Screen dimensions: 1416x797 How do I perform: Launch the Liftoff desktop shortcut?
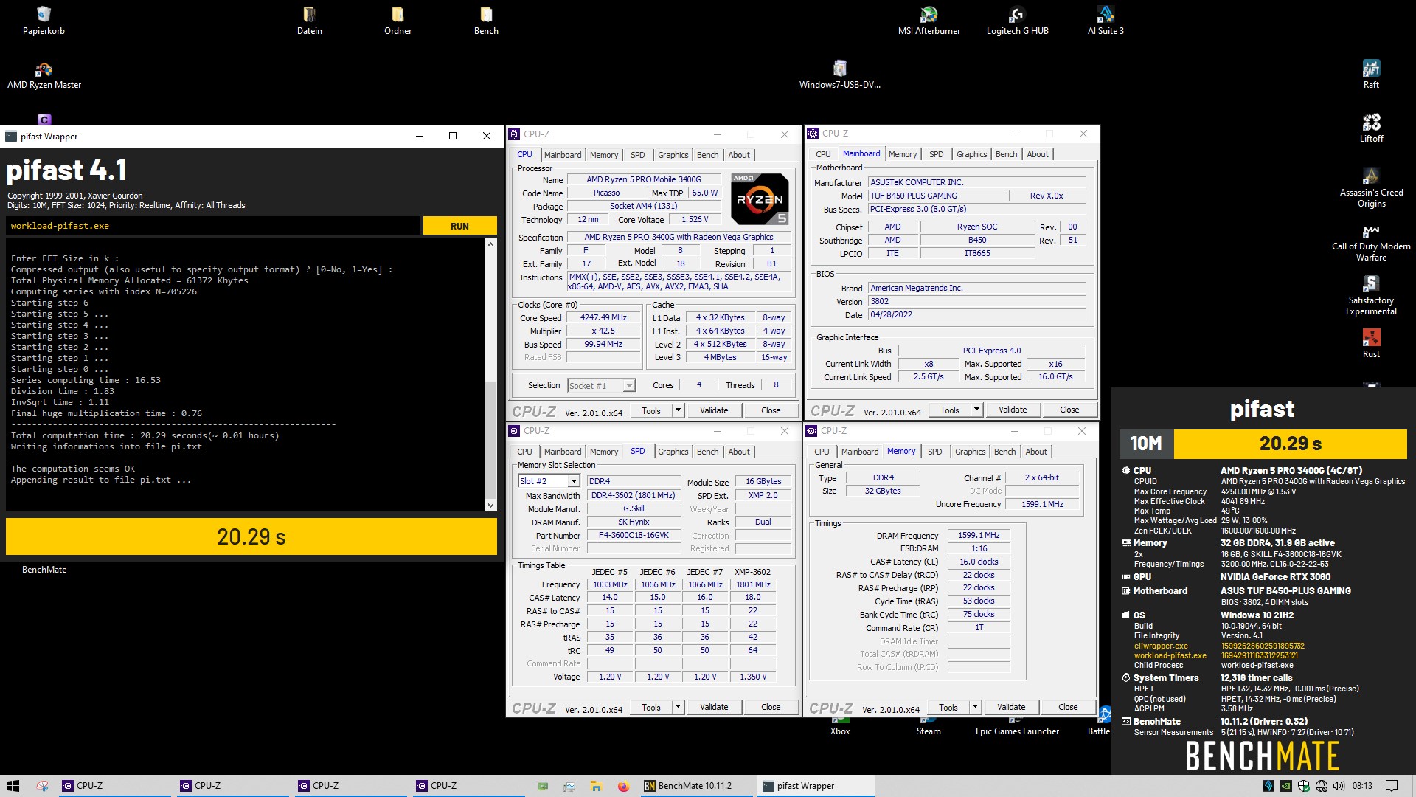pos(1371,128)
